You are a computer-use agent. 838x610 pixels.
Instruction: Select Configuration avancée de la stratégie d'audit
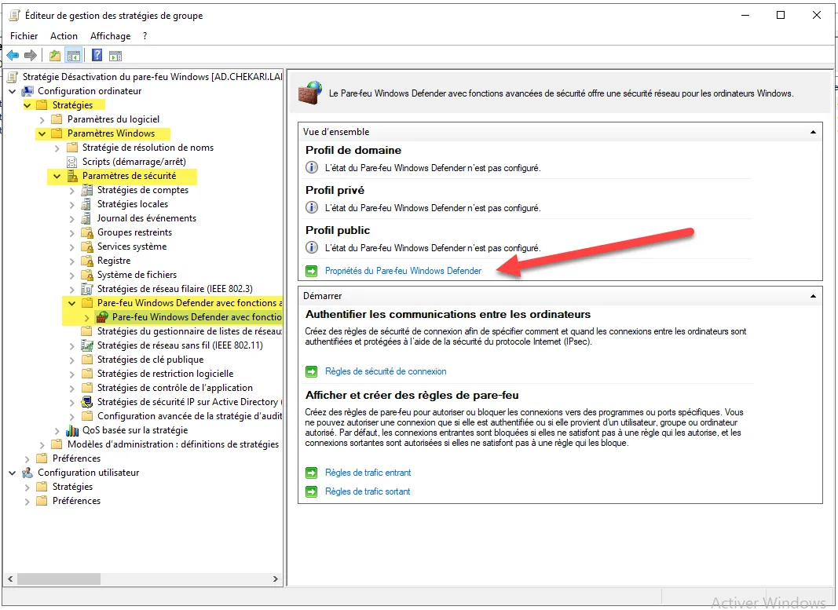pos(189,416)
